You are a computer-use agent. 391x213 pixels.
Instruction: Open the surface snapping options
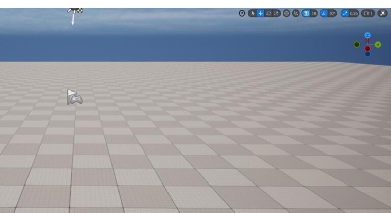[x=296, y=13]
